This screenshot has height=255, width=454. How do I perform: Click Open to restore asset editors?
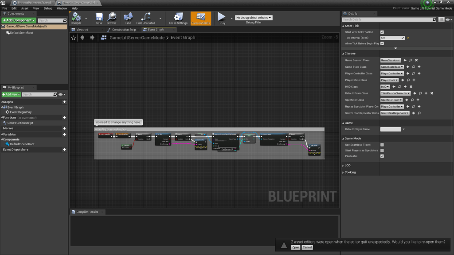pyautogui.click(x=296, y=247)
